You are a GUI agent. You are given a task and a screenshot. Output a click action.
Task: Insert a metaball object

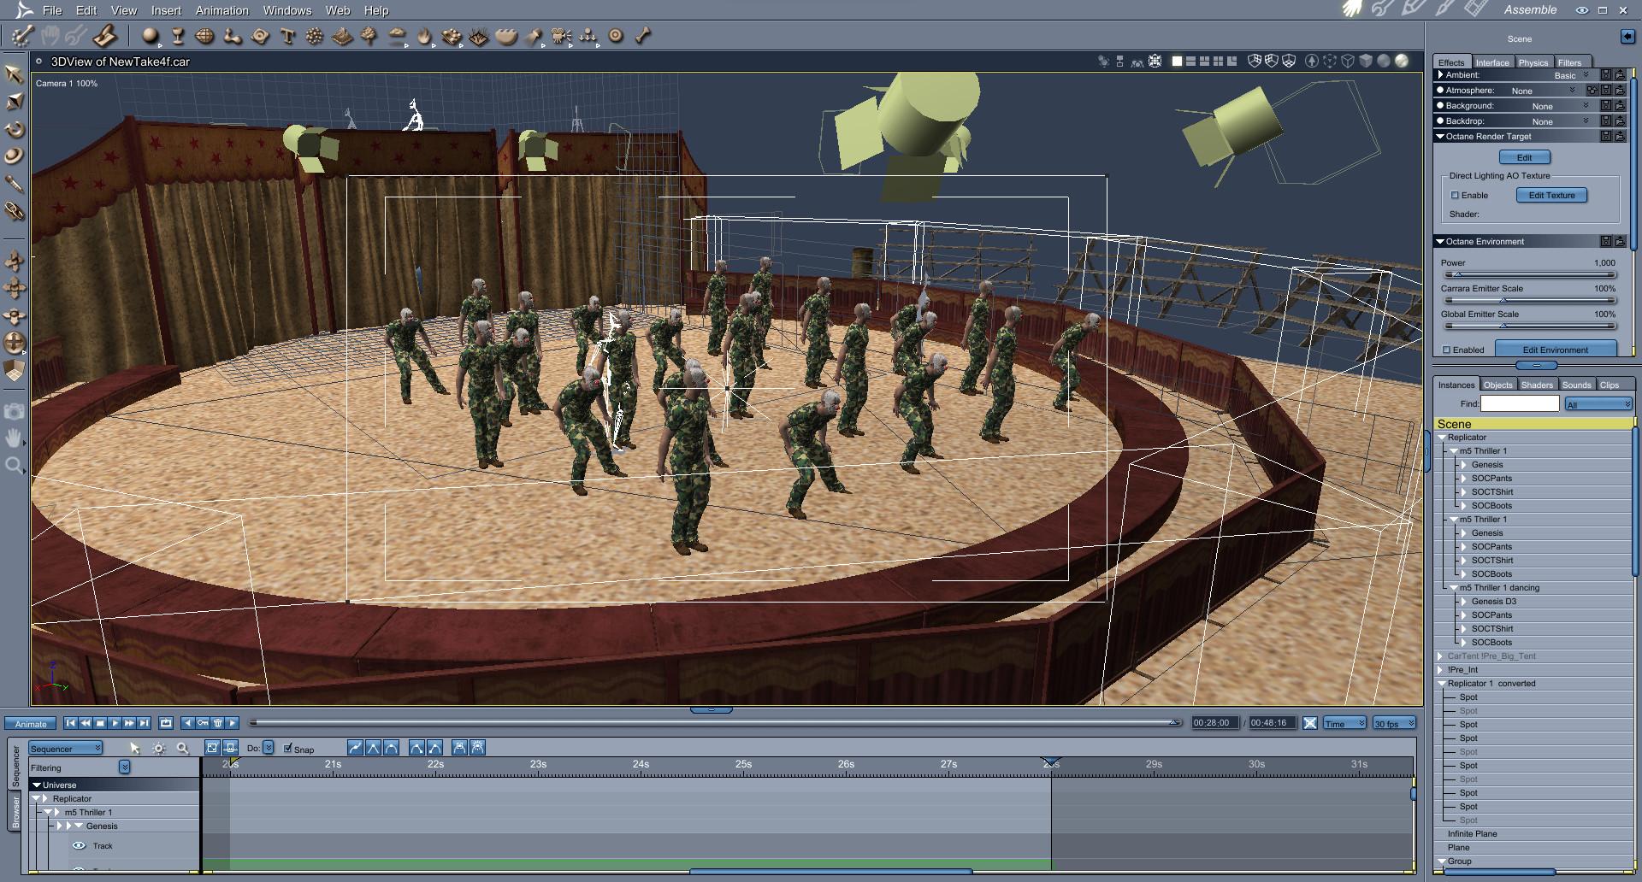tap(233, 36)
